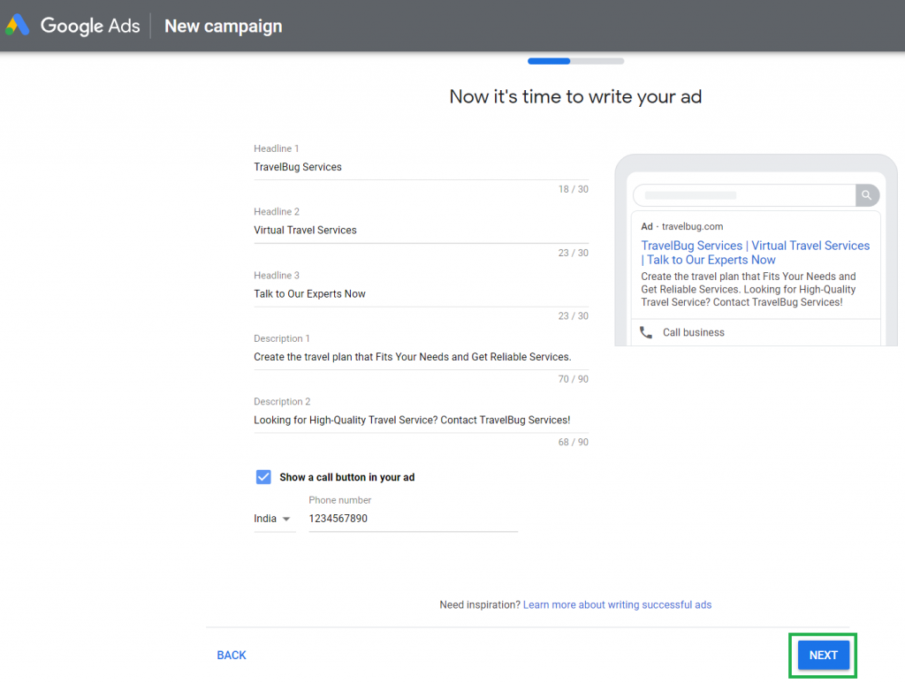Click the Need inspiration? text

pyautogui.click(x=480, y=604)
